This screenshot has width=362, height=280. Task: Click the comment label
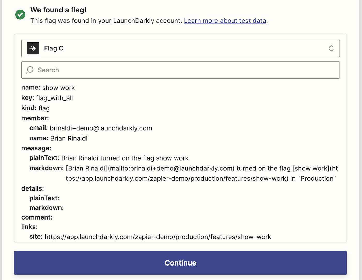point(37,217)
